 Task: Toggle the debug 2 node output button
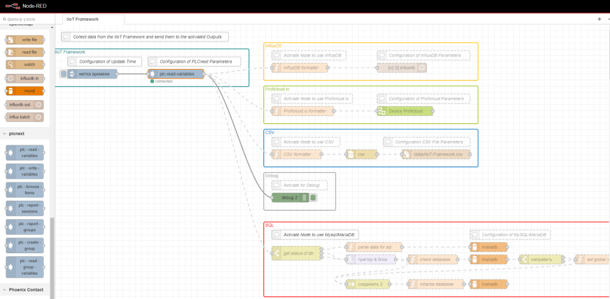[x=313, y=198]
